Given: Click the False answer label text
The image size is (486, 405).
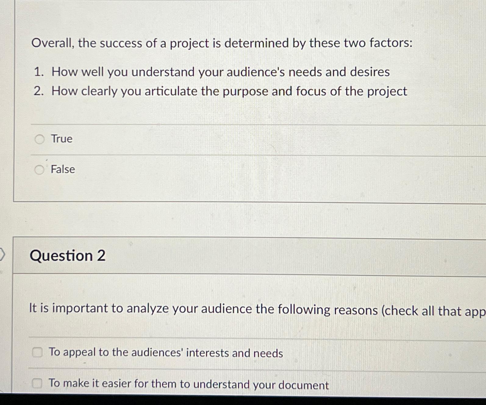Looking at the screenshot, I should [x=63, y=170].
